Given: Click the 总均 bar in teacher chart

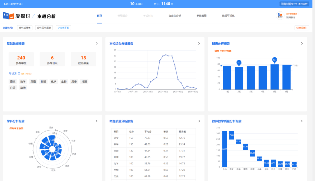Looking at the screenshot, I should tap(225, 149).
